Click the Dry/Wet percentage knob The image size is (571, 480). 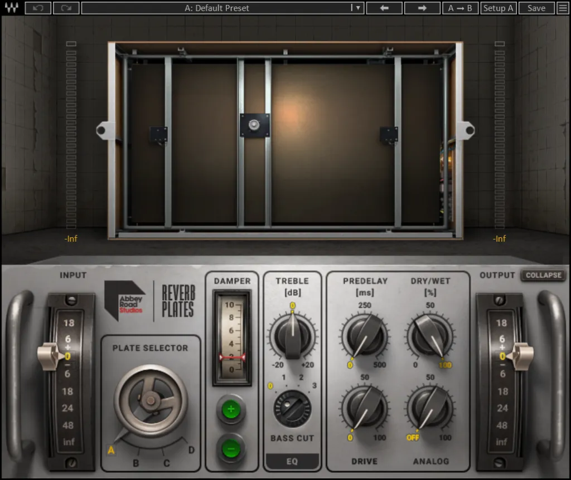tap(430, 335)
